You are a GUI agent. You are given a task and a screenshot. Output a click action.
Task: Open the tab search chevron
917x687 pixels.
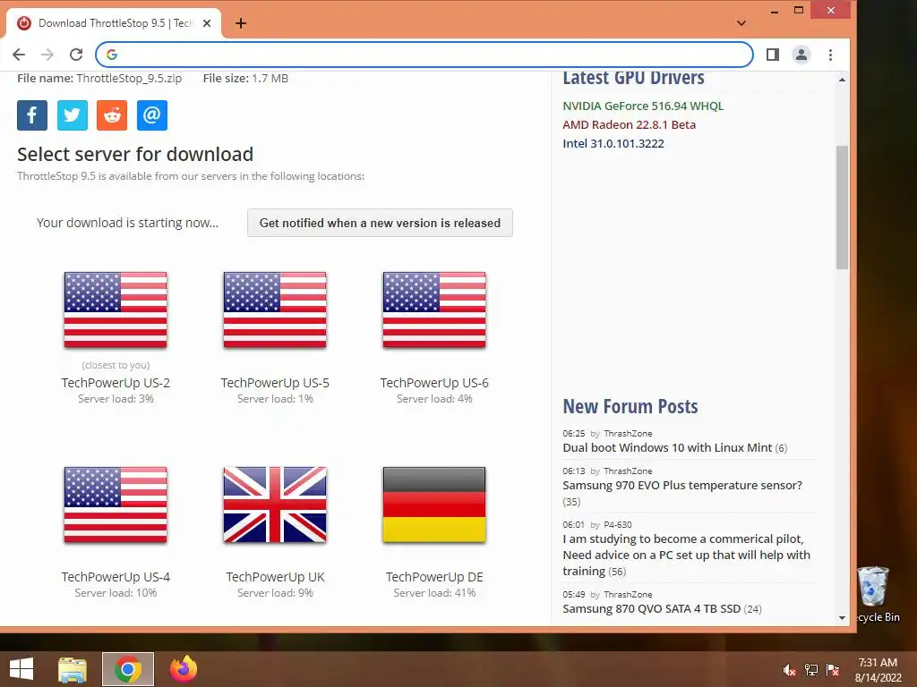tap(741, 23)
